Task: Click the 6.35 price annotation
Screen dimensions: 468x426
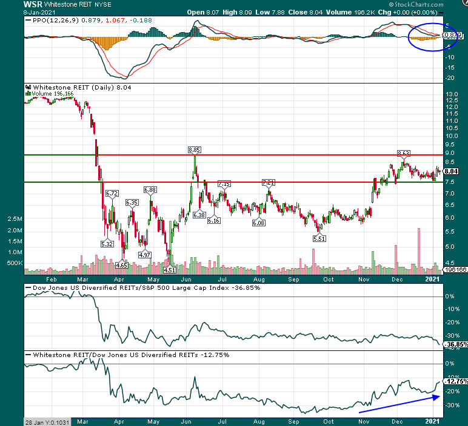Action: tap(132, 203)
